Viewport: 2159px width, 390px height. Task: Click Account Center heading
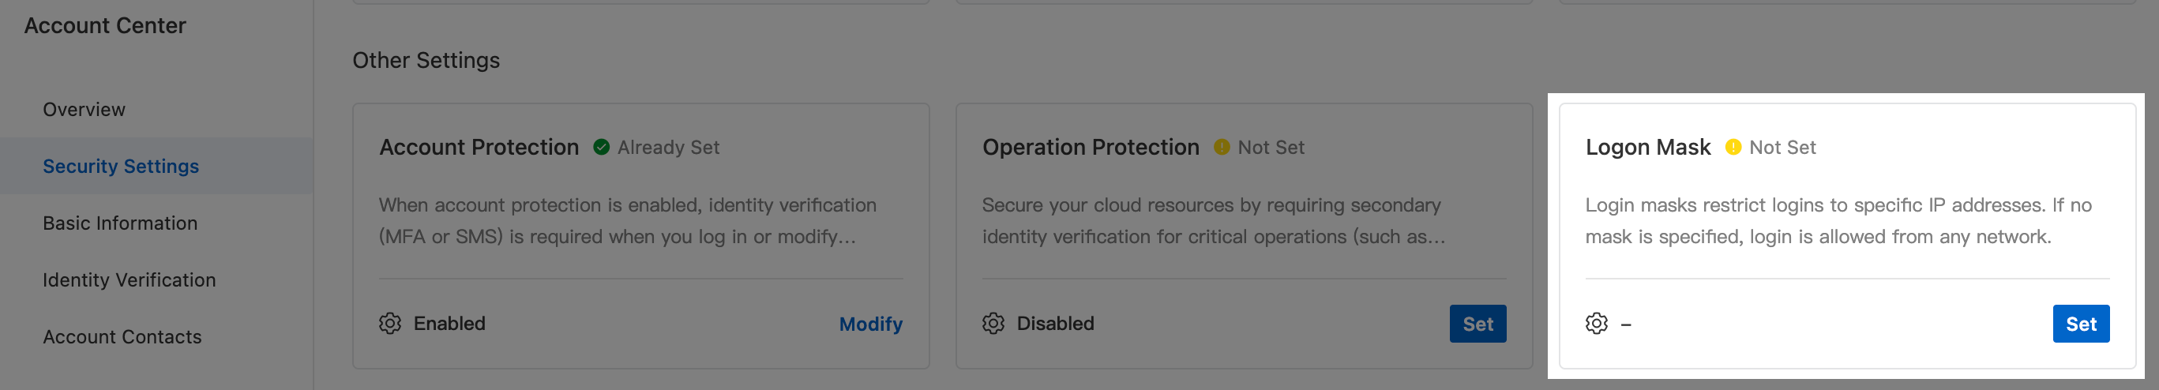click(105, 26)
